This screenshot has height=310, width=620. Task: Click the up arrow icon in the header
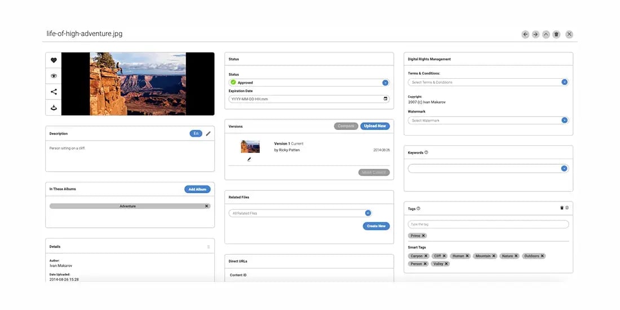(546, 34)
